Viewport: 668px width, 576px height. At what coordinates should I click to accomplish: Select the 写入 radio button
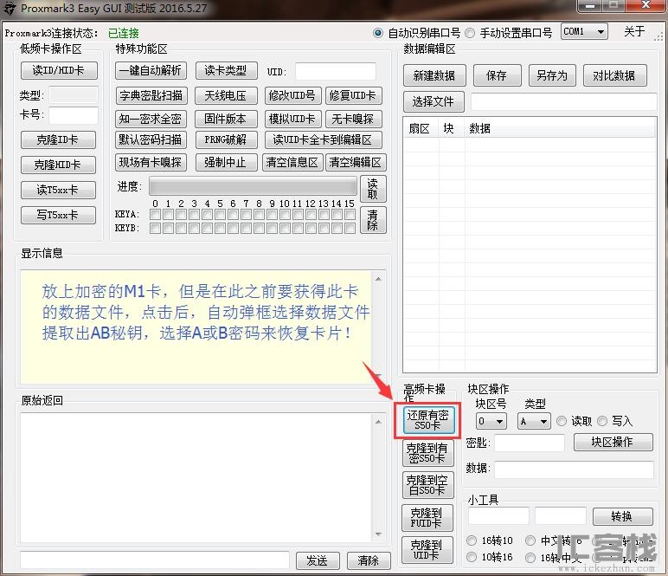click(x=602, y=421)
